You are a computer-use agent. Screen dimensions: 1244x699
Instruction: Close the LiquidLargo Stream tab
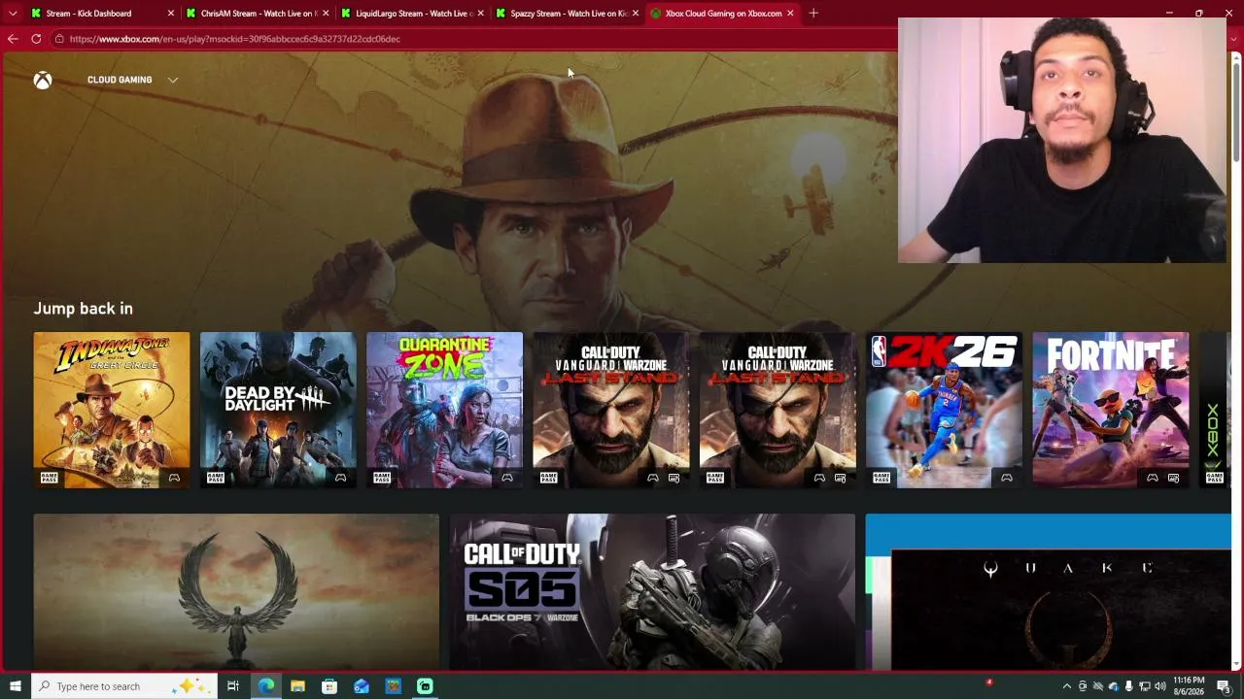pos(480,14)
